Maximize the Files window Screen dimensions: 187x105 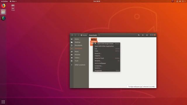tap(153, 35)
